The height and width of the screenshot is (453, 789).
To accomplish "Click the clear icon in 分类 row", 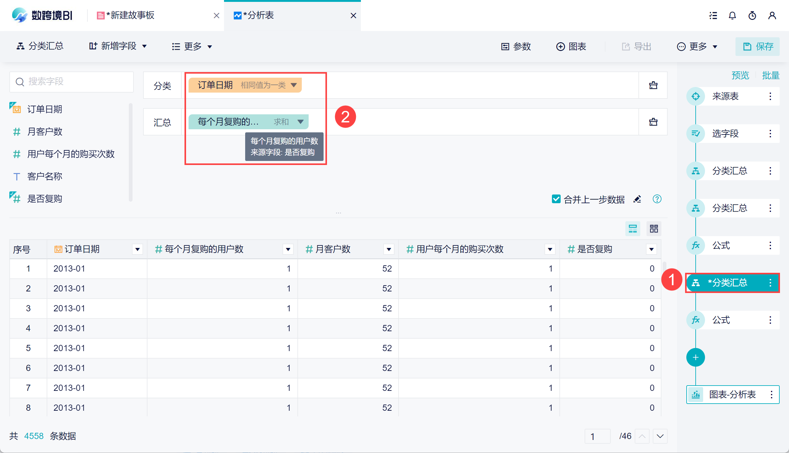I will pos(653,85).
